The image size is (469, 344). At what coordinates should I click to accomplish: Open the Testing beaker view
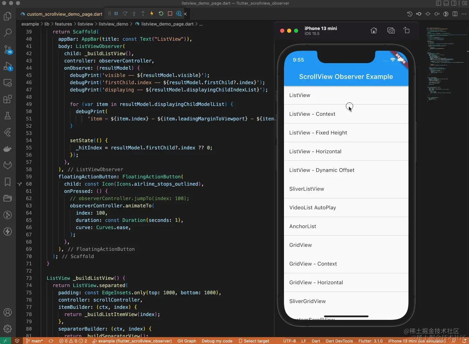(8, 116)
